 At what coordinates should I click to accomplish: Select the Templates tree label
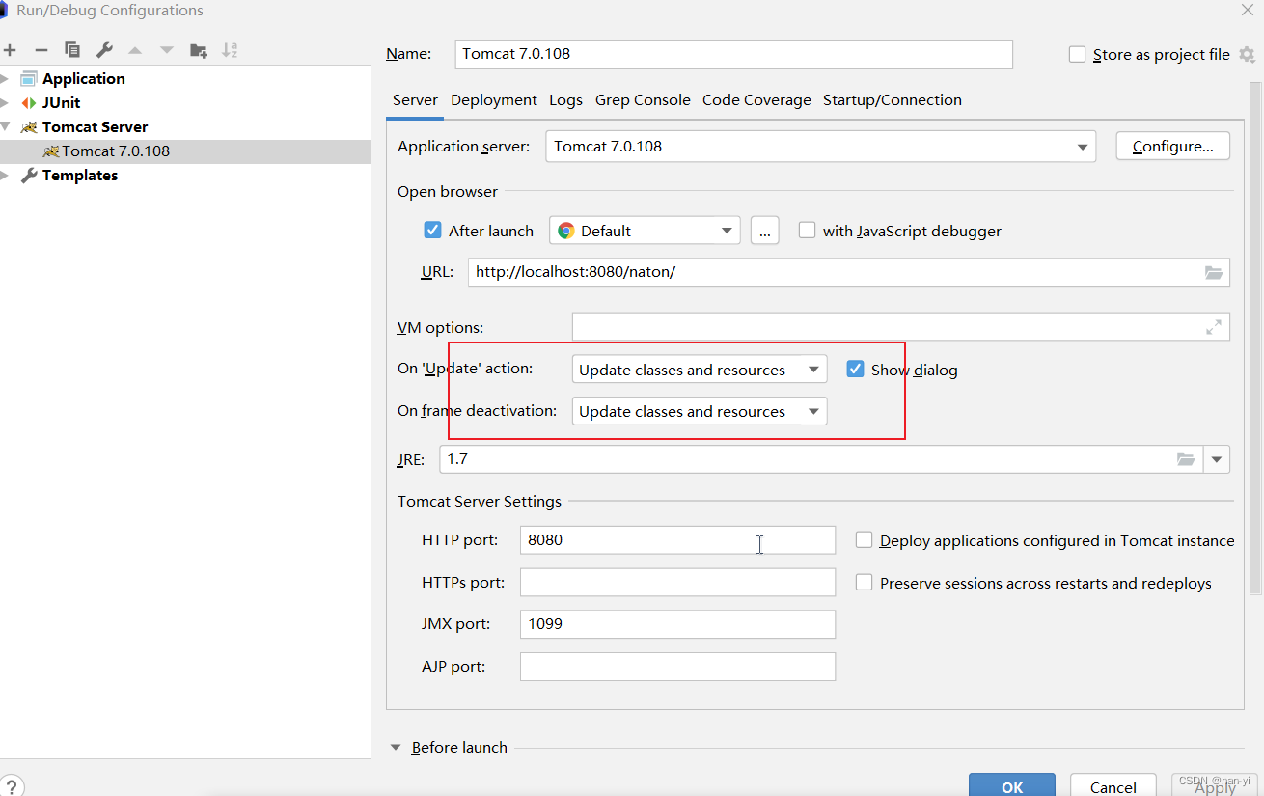80,176
